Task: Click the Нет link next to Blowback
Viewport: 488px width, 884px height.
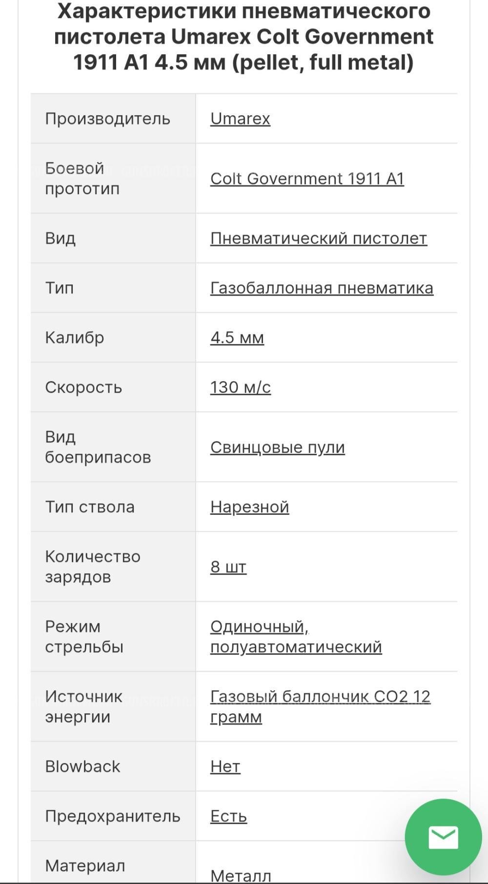Action: (x=225, y=766)
